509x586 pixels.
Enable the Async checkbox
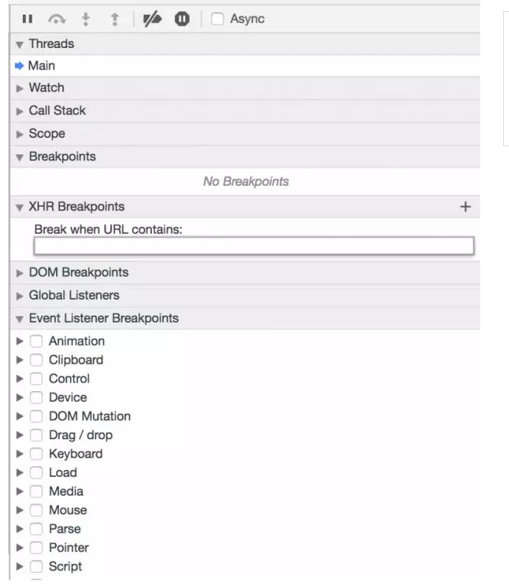pyautogui.click(x=218, y=18)
